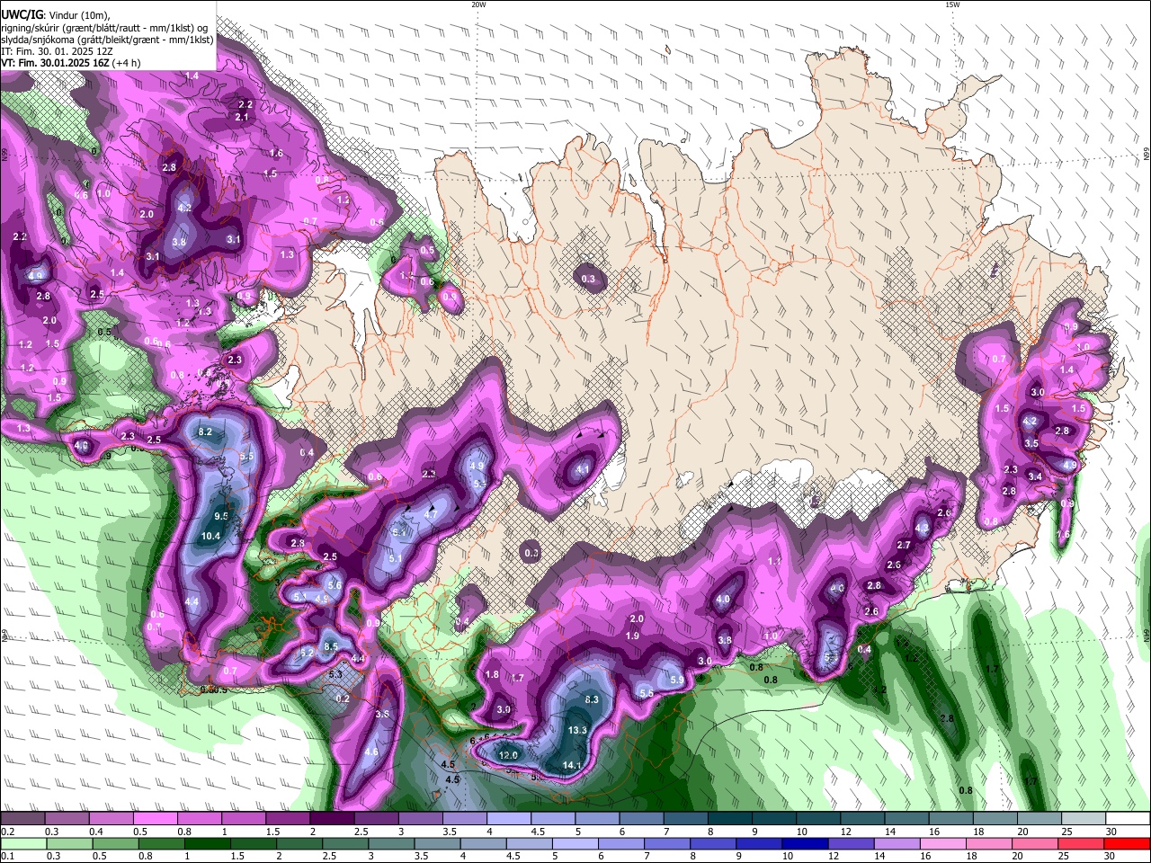The image size is (1151, 863).
Task: Click the 2.1 precipitation value on the map
Action: pyautogui.click(x=242, y=118)
